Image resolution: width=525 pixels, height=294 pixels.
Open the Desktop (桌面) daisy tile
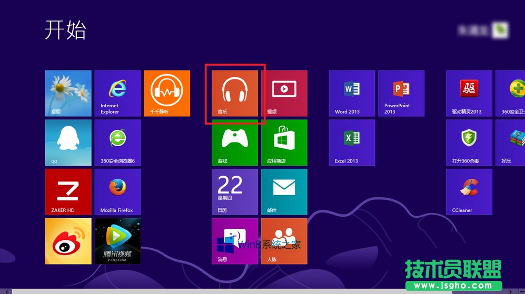coord(68,93)
